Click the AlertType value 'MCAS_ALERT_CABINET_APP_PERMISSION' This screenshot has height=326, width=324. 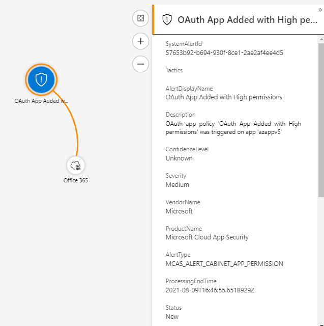click(x=224, y=264)
